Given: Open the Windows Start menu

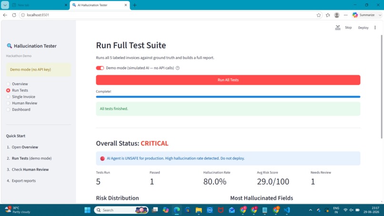Looking at the screenshot, I should (x=87, y=210).
